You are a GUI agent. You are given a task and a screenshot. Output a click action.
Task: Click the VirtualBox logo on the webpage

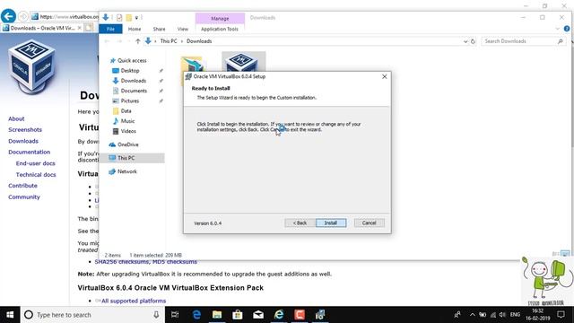(32, 66)
